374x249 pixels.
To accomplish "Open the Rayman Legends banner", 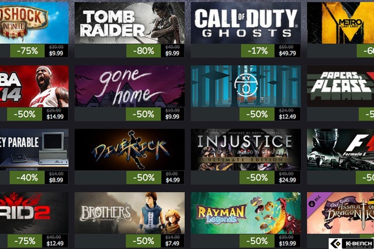I will coord(246,213).
